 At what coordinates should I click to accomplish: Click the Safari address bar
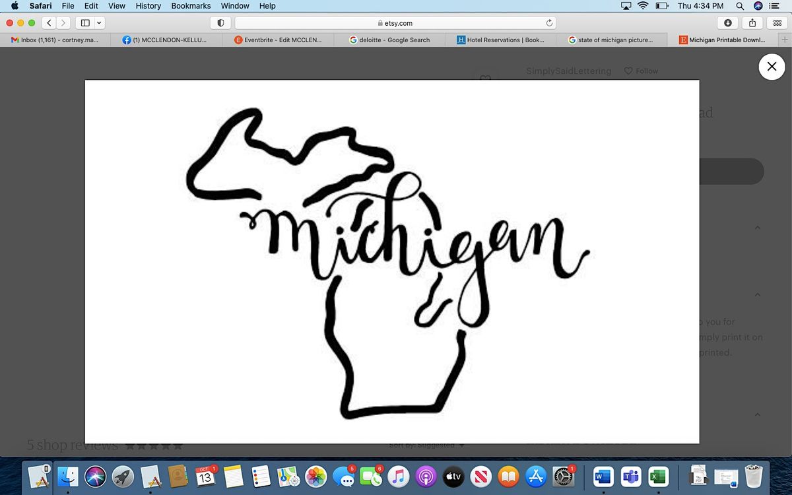pyautogui.click(x=396, y=22)
